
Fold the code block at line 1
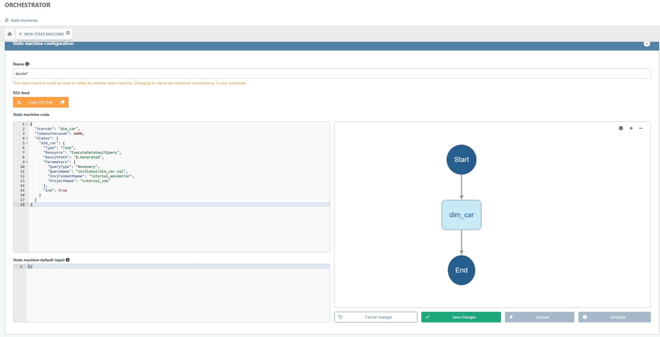[x=27, y=124]
